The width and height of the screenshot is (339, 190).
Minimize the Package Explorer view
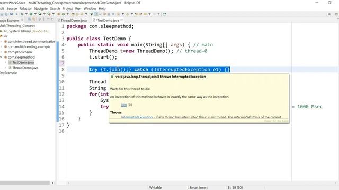48,19
